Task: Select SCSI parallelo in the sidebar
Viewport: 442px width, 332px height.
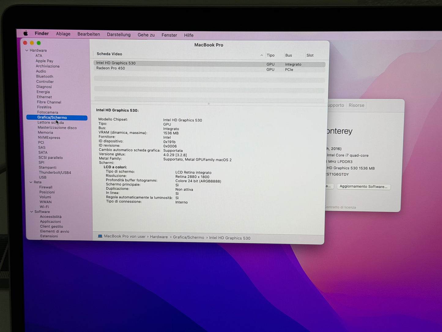Action: 50,158
